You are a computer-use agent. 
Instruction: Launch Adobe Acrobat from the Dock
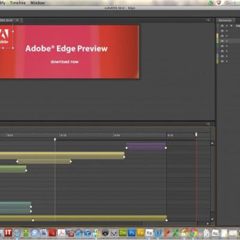click(x=61, y=233)
